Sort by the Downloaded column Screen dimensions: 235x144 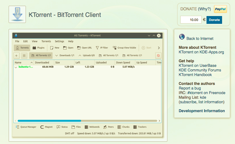tap(44, 63)
